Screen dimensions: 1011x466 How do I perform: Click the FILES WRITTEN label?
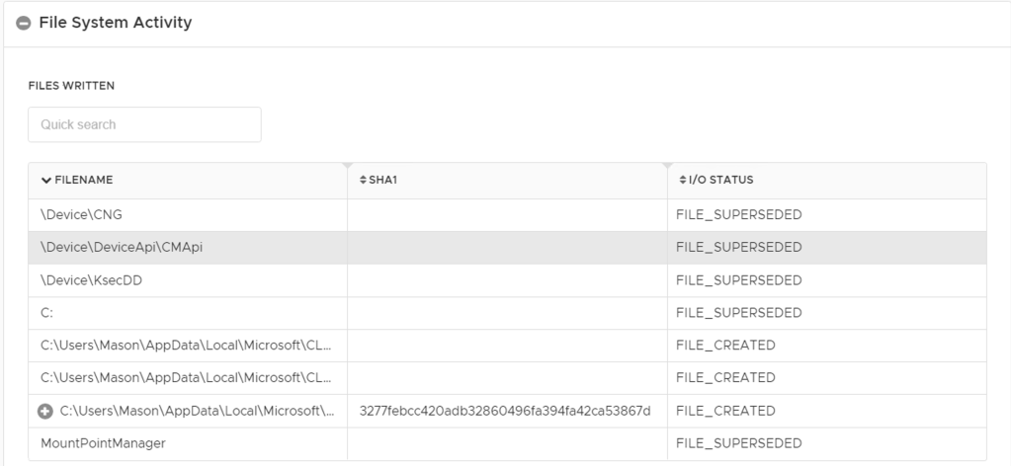coord(71,86)
